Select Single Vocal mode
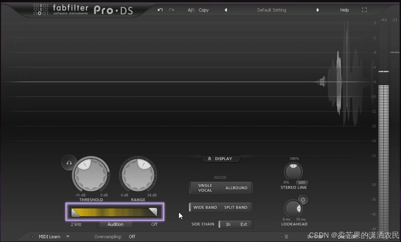Screen dimensions: 401x242 205,188
